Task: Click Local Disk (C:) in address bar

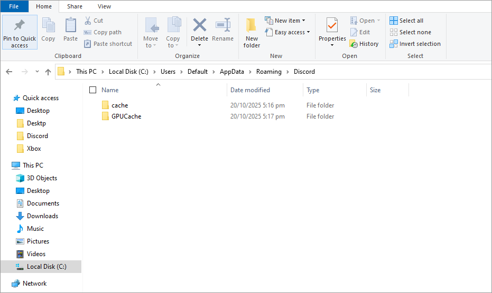Action: point(128,72)
